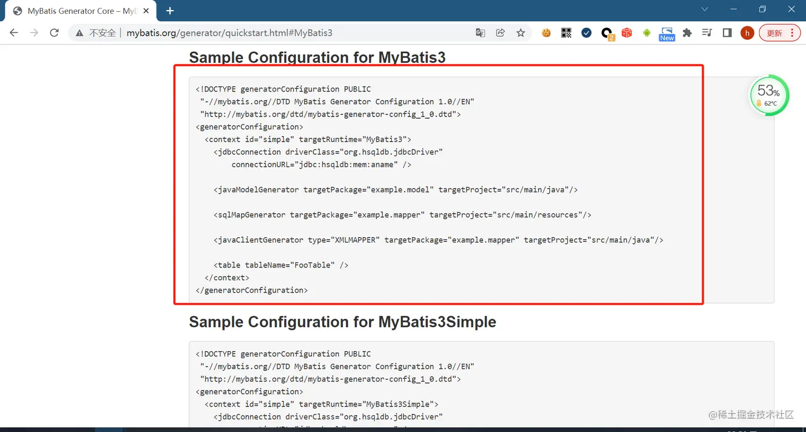Click the javaModelGenerator line in first block
The width and height of the screenshot is (806, 432).
(x=396, y=189)
